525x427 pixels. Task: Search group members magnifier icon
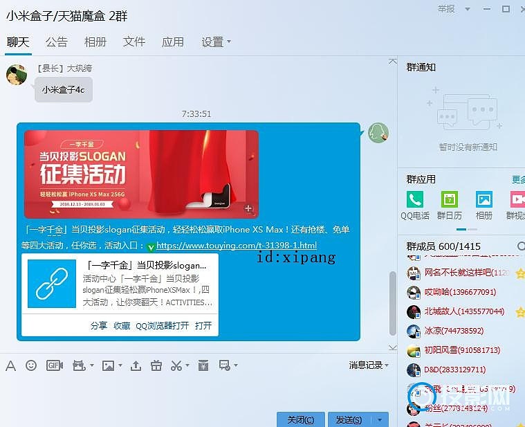521,246
